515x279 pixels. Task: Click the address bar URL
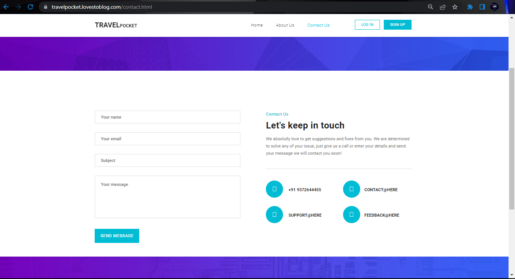[102, 7]
